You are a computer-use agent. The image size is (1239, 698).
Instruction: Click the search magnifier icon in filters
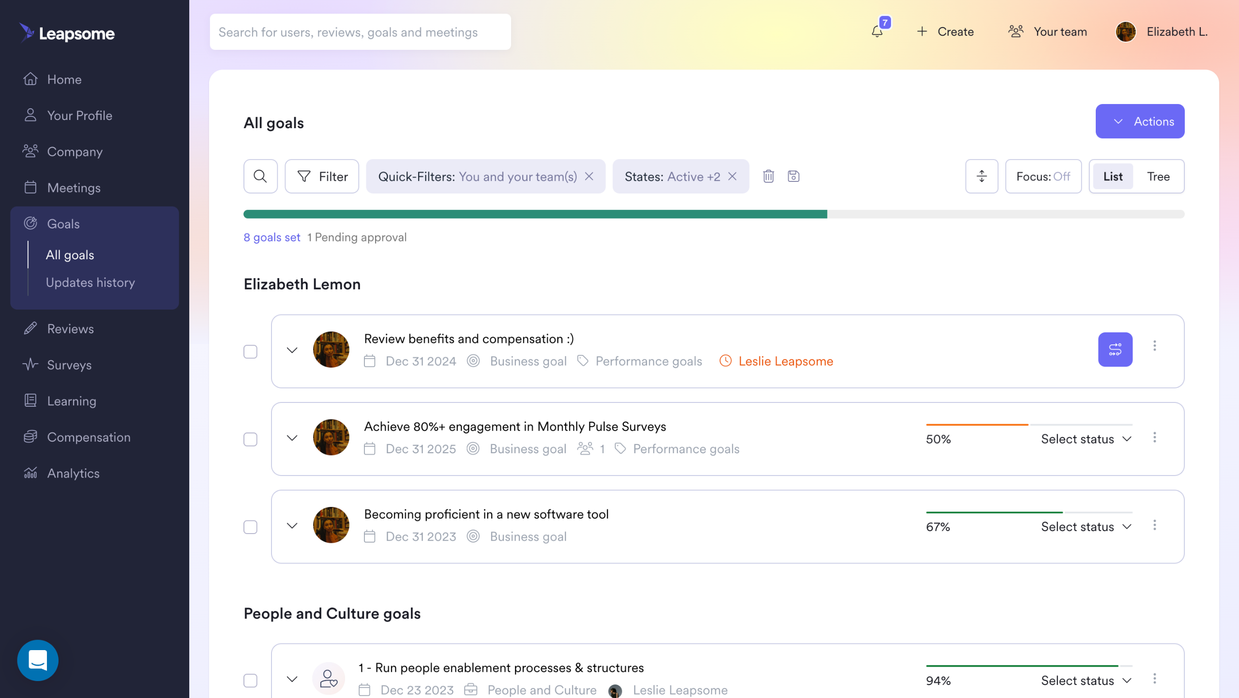pyautogui.click(x=260, y=177)
